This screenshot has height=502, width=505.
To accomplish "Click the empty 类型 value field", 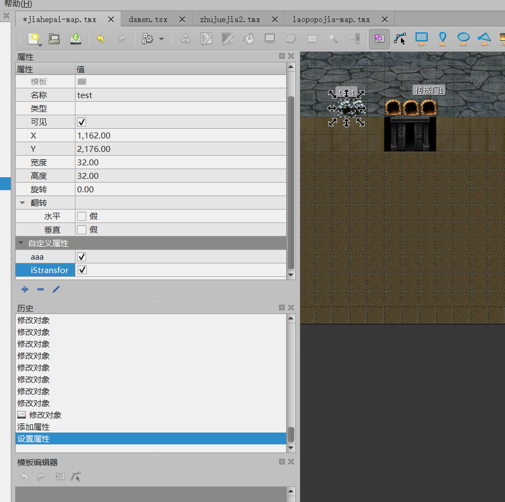I will pos(181,108).
